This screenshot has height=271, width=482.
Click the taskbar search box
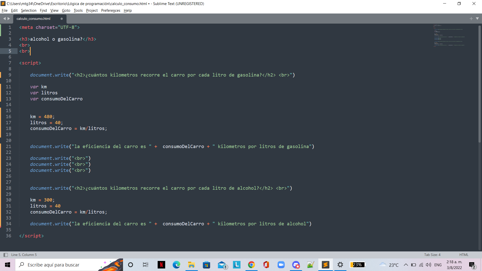pyautogui.click(x=69, y=265)
